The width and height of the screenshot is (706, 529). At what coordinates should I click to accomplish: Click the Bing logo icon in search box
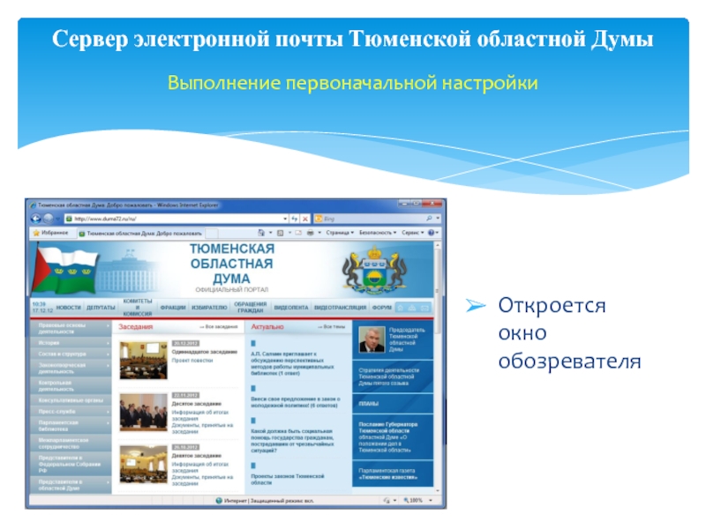pos(319,219)
